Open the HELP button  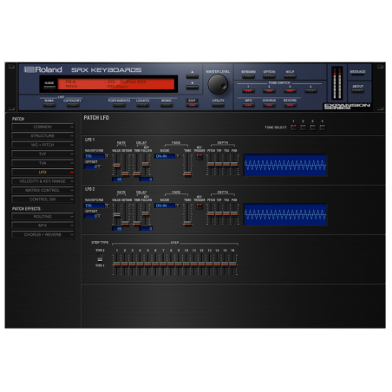point(290,76)
